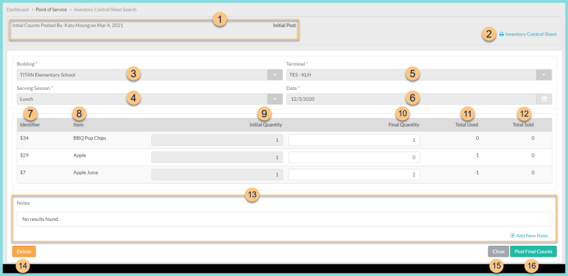This screenshot has width=568, height=276.
Task: Click the Notes section heading
Action: coord(23,203)
